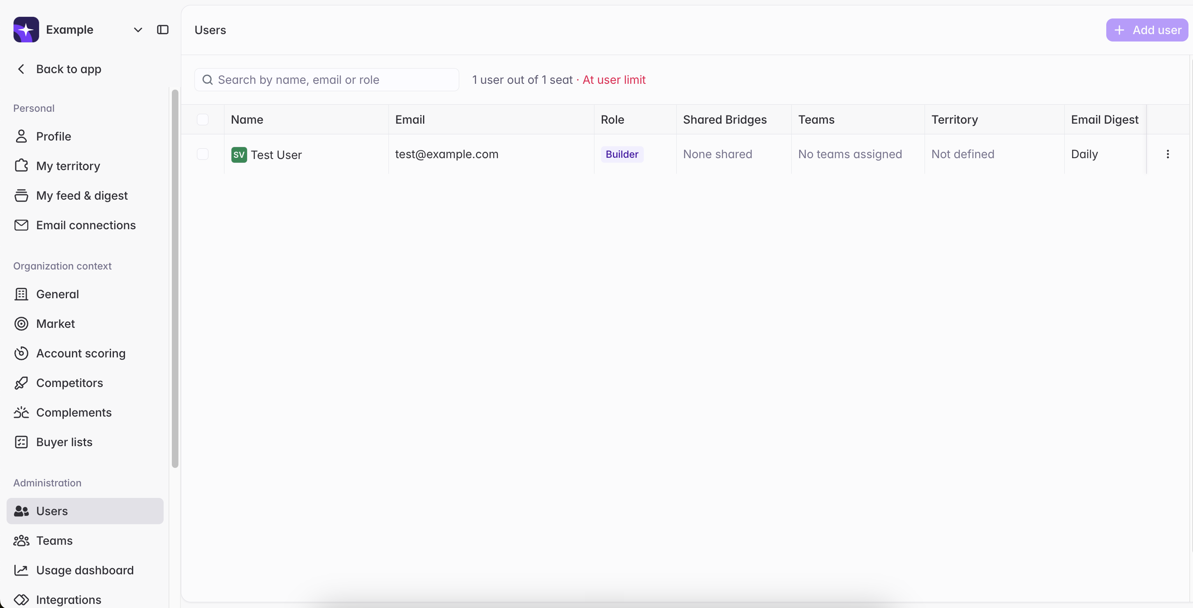Click the At user limit warning text
The height and width of the screenshot is (608, 1193).
614,80
